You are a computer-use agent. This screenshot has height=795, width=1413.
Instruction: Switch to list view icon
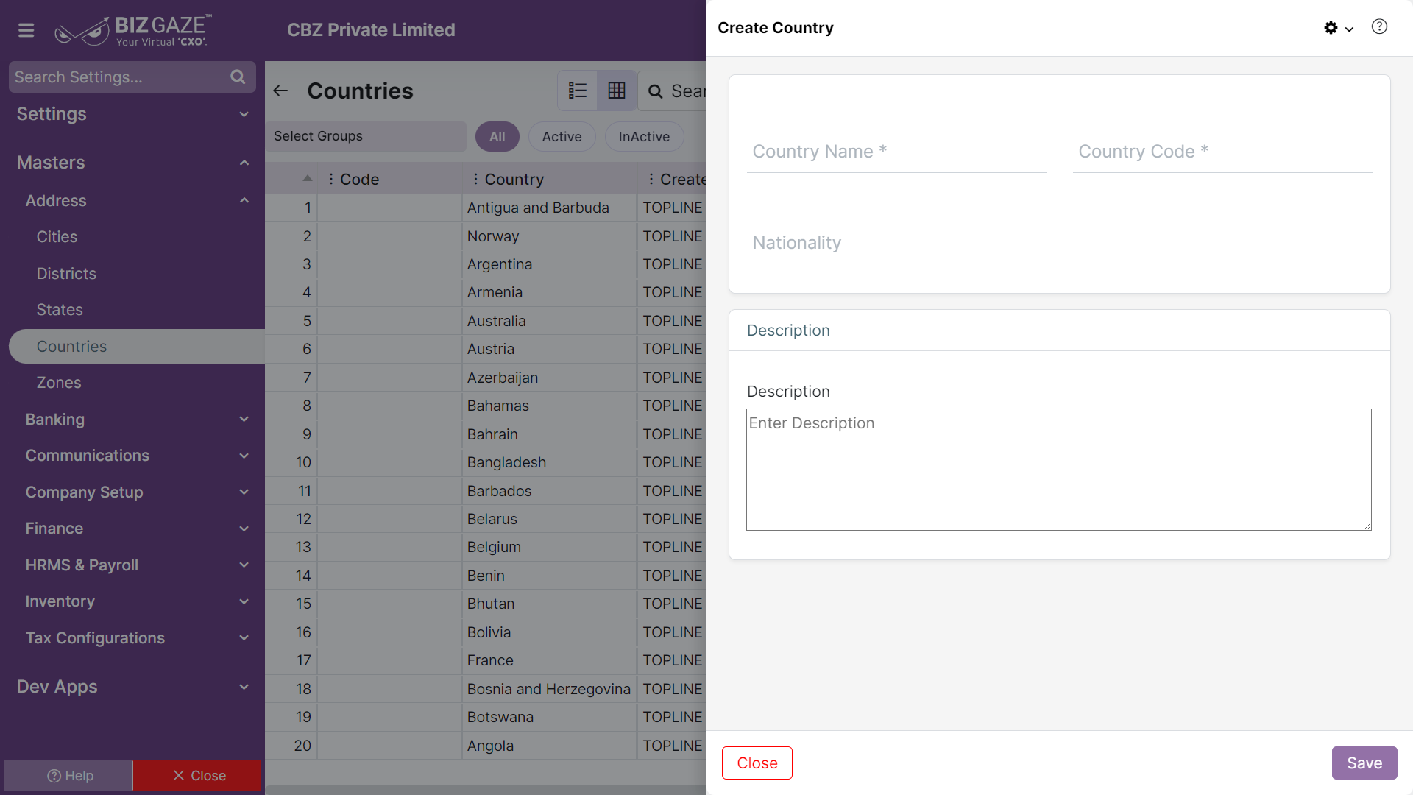coord(578,91)
